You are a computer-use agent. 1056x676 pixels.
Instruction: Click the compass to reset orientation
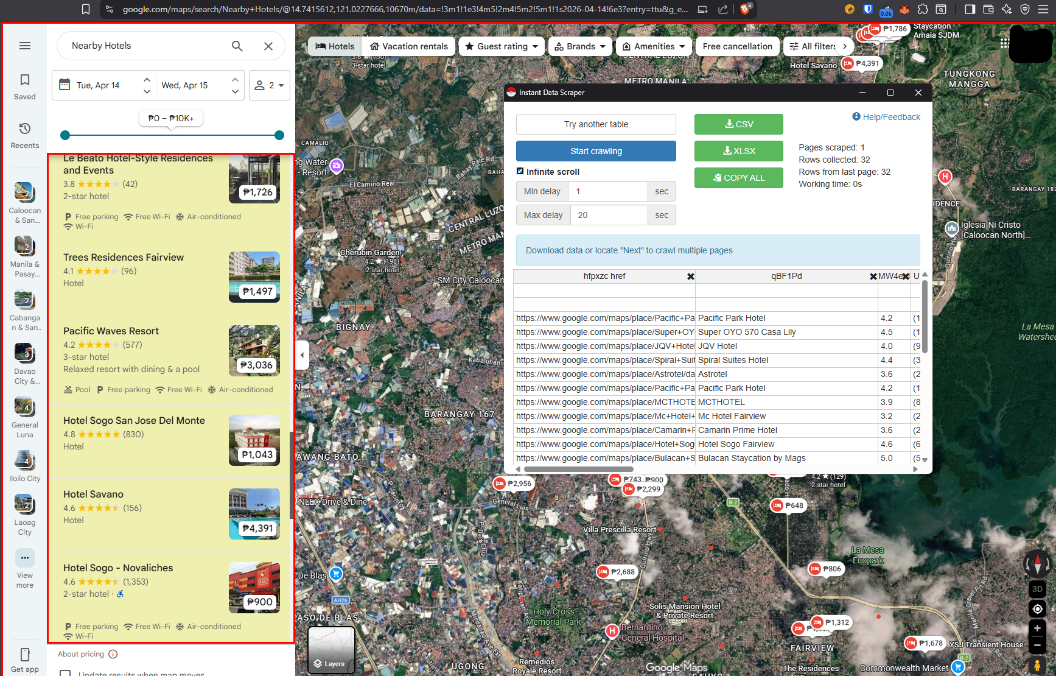point(1037,563)
